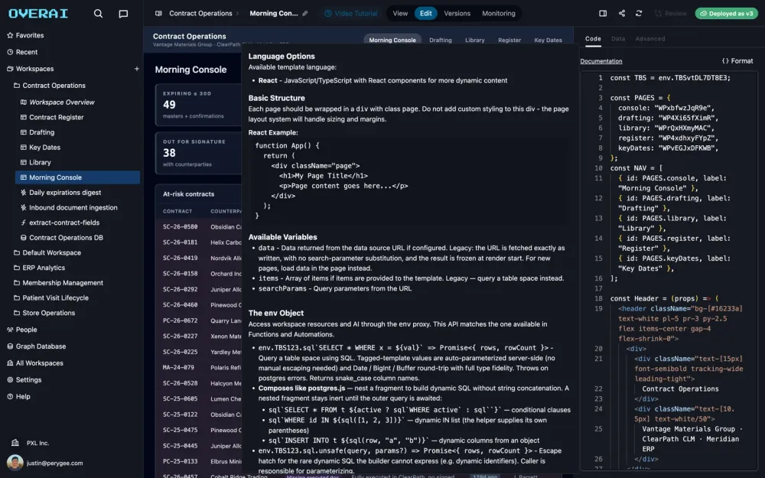Switch to the Data tab in editor panel
The image size is (765, 478).
617,38
